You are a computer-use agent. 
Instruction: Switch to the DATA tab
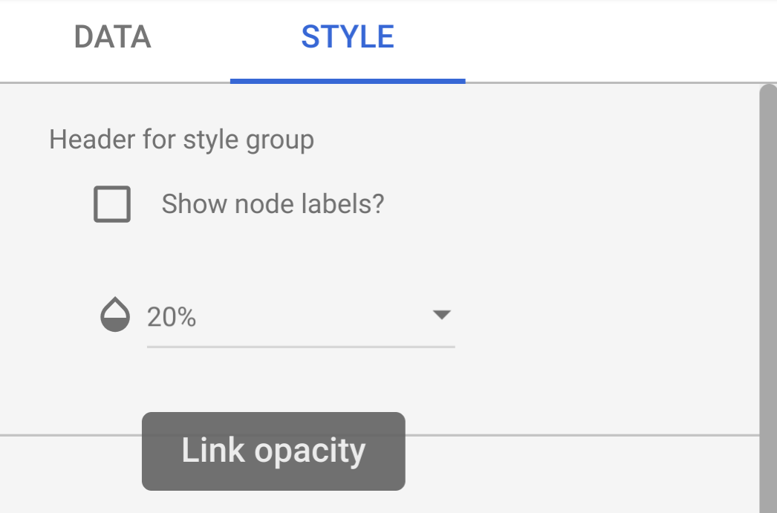pyautogui.click(x=112, y=36)
